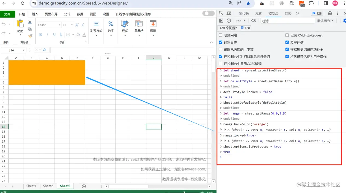Expand the 对齐方式 alignment dropdown
The height and width of the screenshot is (193, 346).
click(x=96, y=35)
